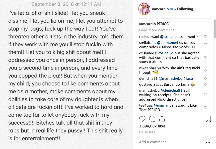Like the post with heart icon
Screen dimensions: 216x149
142,119
